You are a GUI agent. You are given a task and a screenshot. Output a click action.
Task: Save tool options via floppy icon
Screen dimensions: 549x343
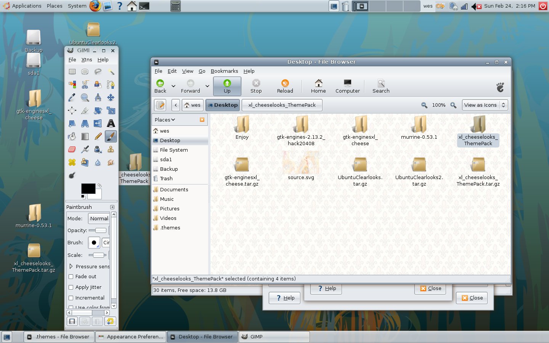72,321
